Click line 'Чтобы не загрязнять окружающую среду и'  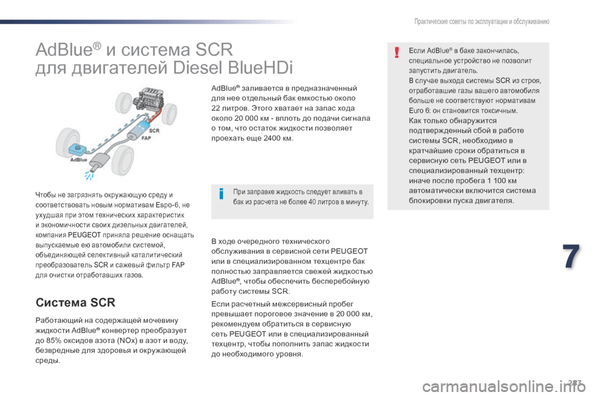click(x=104, y=195)
